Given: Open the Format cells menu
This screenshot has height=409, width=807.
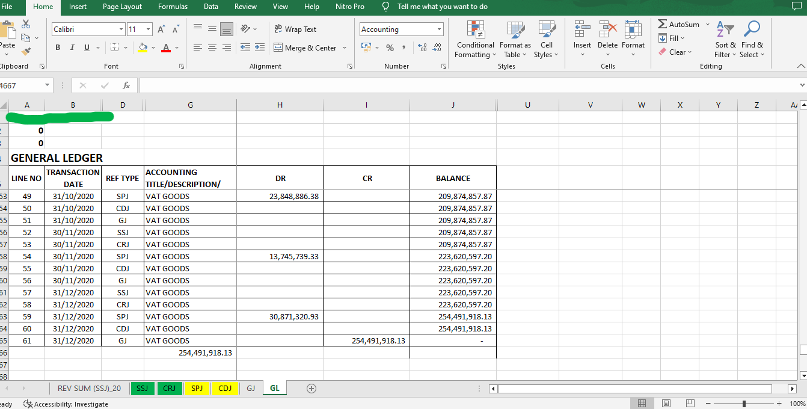Looking at the screenshot, I should pos(633,40).
